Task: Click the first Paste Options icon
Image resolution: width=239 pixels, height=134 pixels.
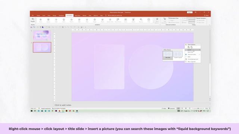Action: point(189,47)
